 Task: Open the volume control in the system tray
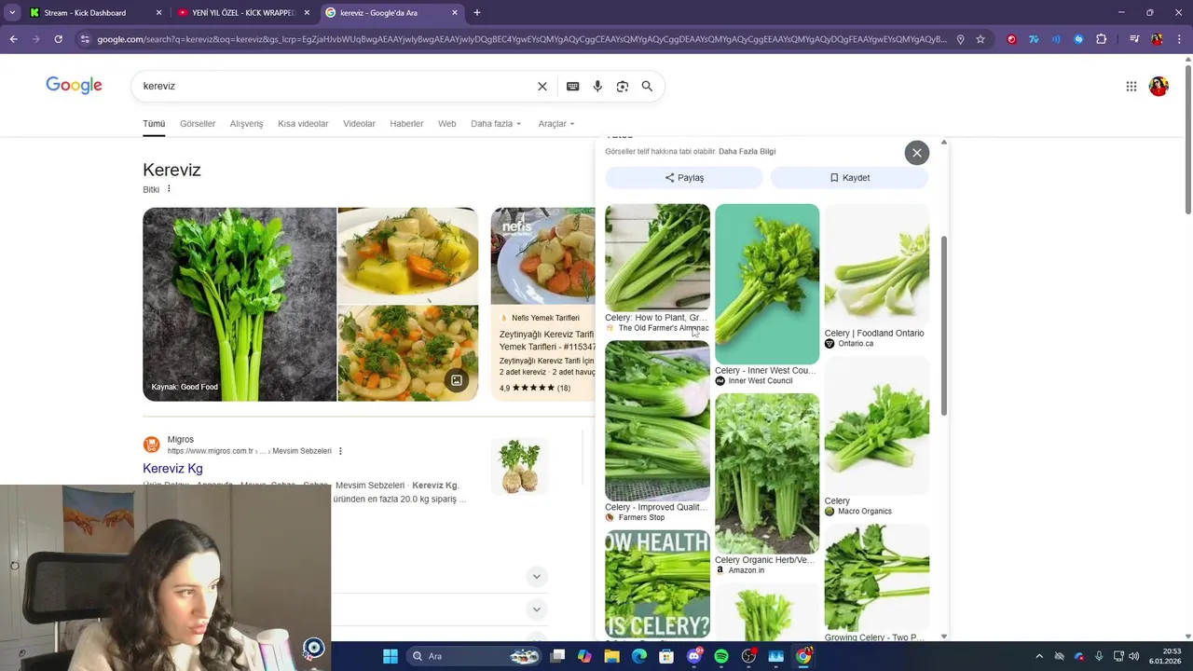[x=1134, y=656]
